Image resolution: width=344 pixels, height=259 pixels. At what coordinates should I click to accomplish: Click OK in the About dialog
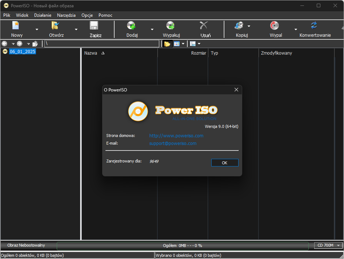225,163
